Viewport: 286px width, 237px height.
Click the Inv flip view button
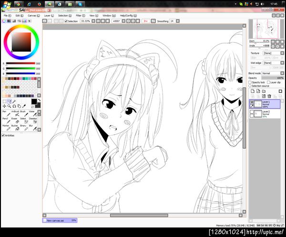(146, 21)
